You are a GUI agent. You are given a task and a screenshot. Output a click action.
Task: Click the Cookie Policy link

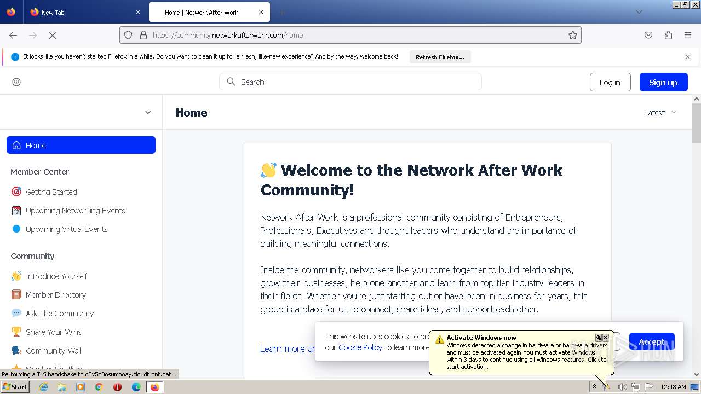[x=360, y=347]
